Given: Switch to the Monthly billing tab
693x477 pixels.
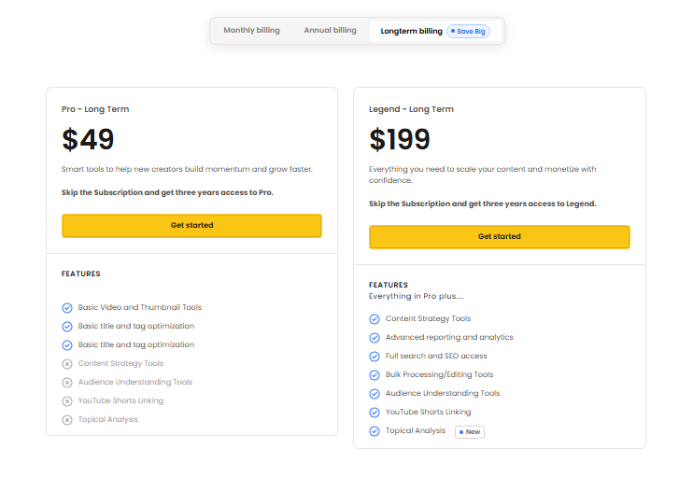Looking at the screenshot, I should (x=251, y=31).
